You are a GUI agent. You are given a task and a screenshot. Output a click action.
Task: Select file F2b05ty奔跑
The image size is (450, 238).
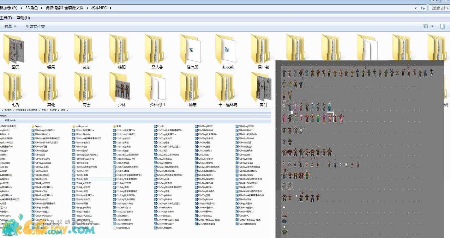pyautogui.click(x=202, y=195)
